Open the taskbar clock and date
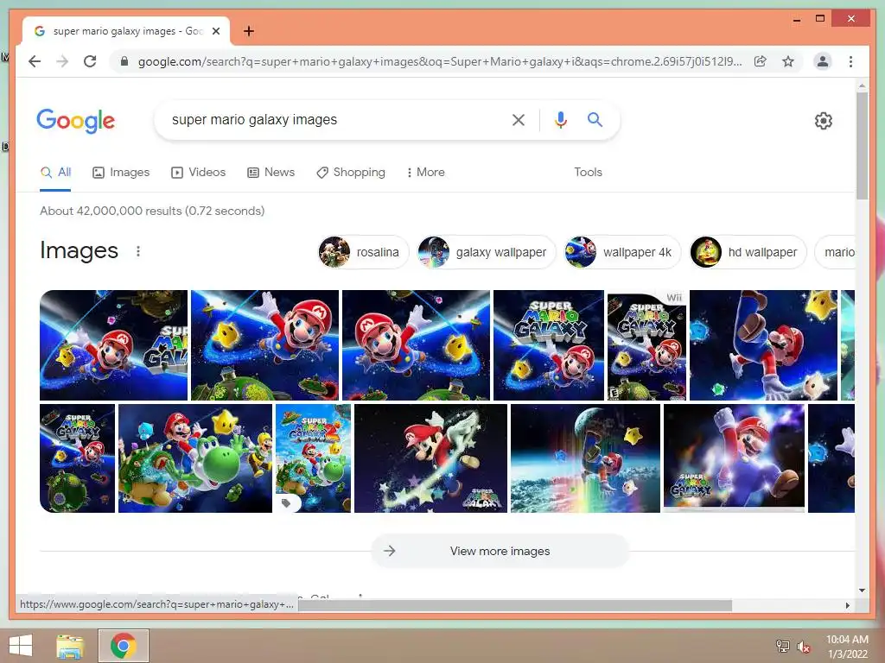This screenshot has width=885, height=663. coord(847,647)
